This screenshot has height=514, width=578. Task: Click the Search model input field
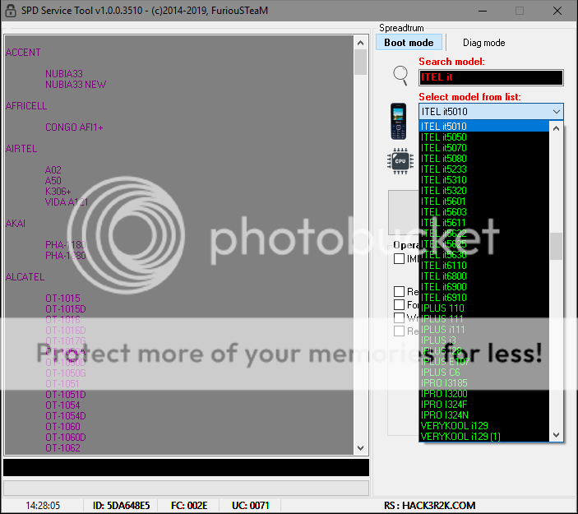[x=491, y=77]
